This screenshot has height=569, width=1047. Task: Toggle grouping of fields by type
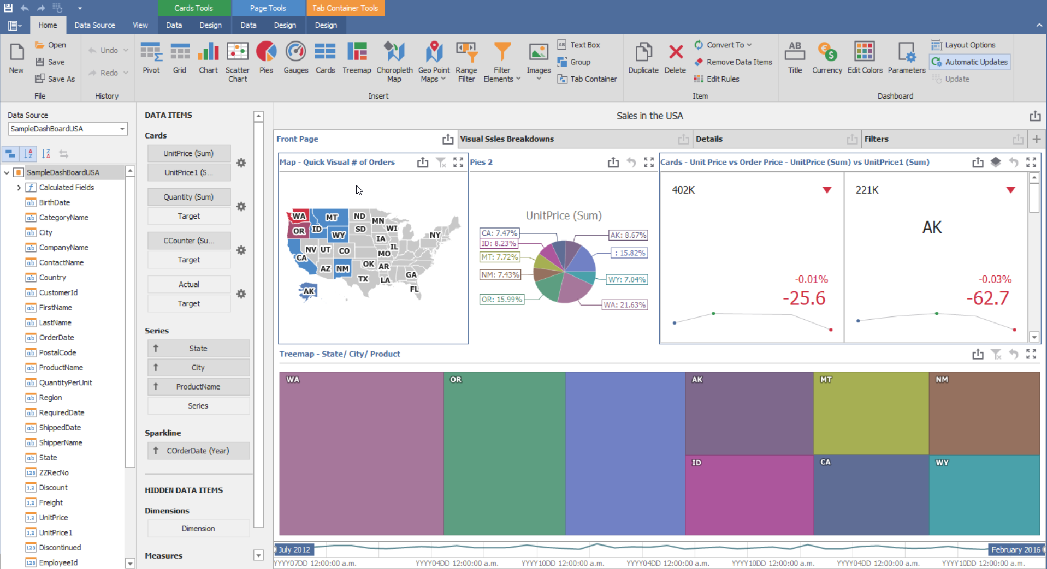click(10, 154)
